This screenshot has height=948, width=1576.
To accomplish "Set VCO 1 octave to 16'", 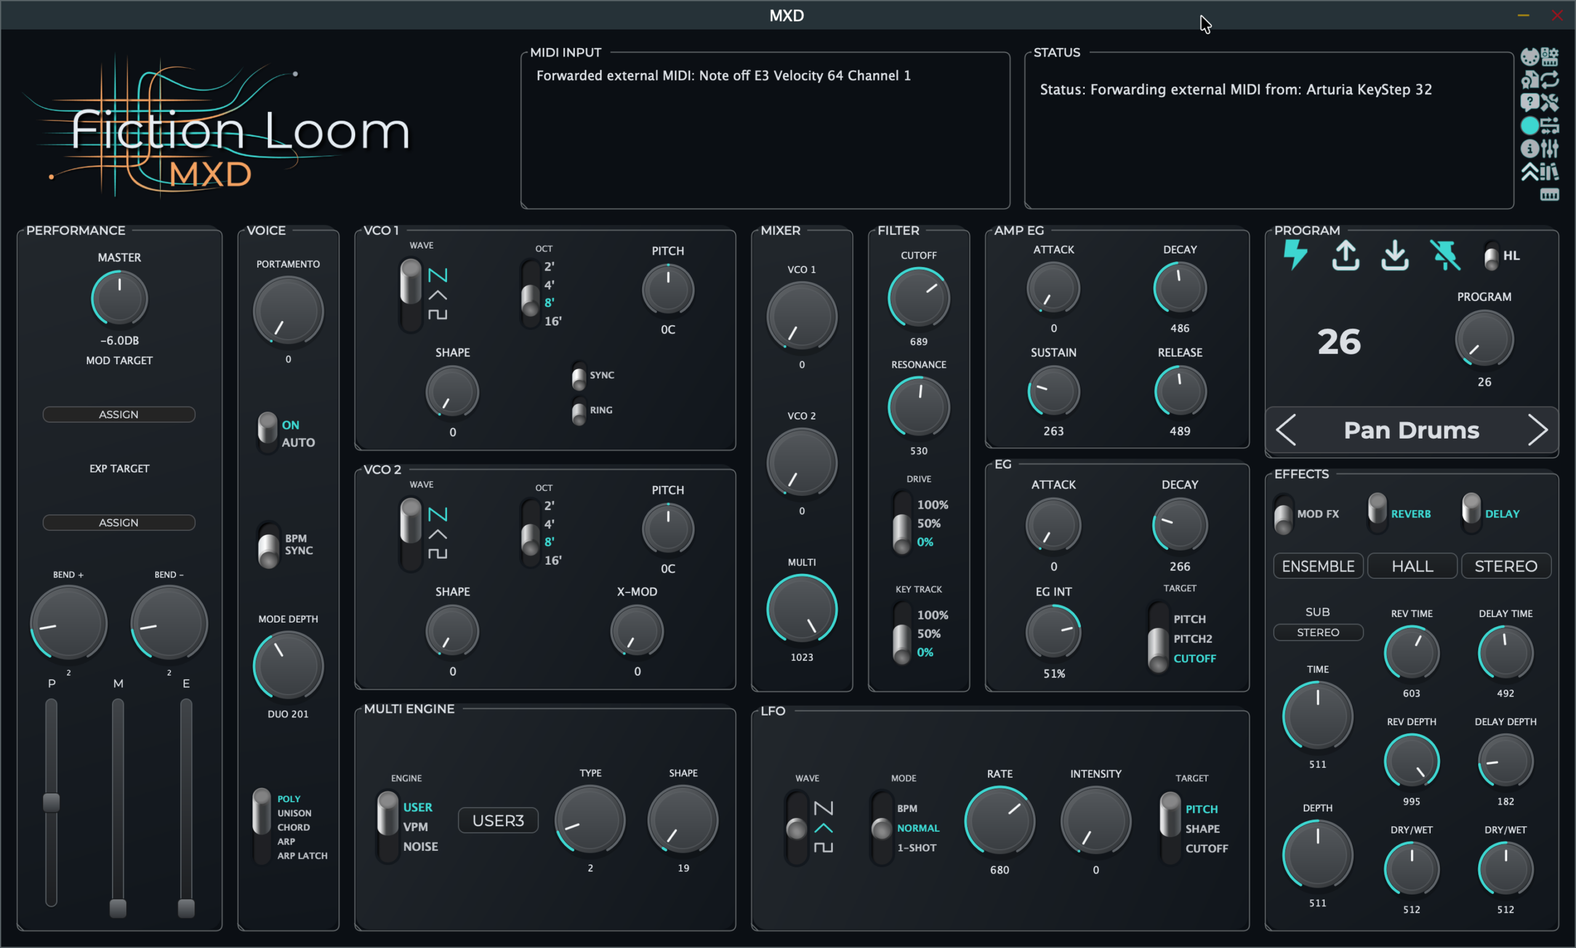I will pos(553,321).
